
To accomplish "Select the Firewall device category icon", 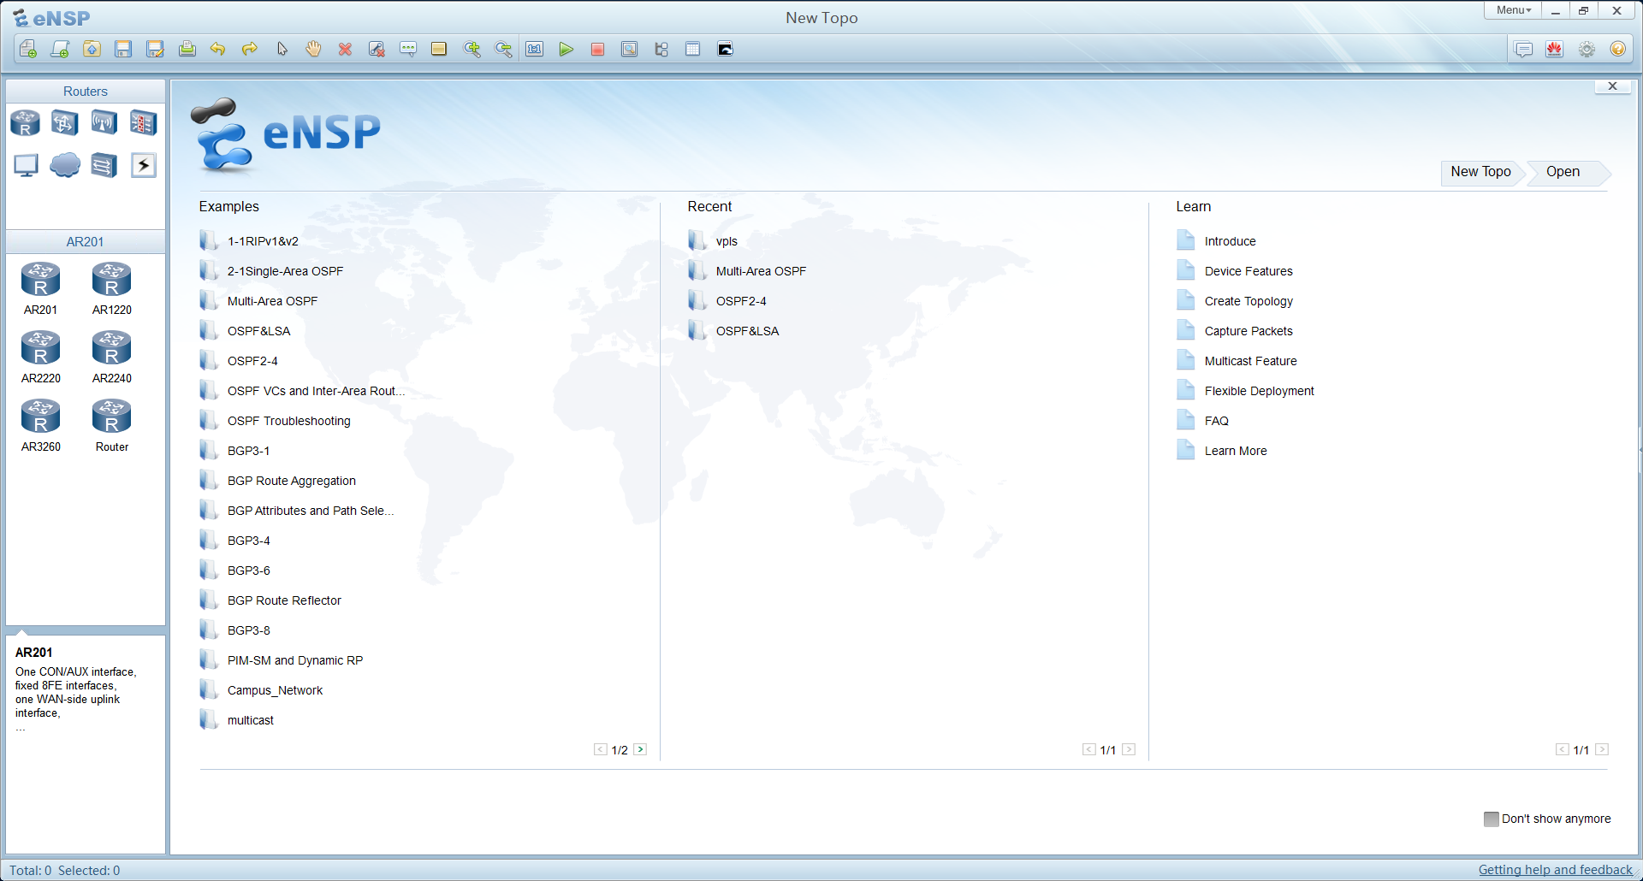I will (143, 123).
